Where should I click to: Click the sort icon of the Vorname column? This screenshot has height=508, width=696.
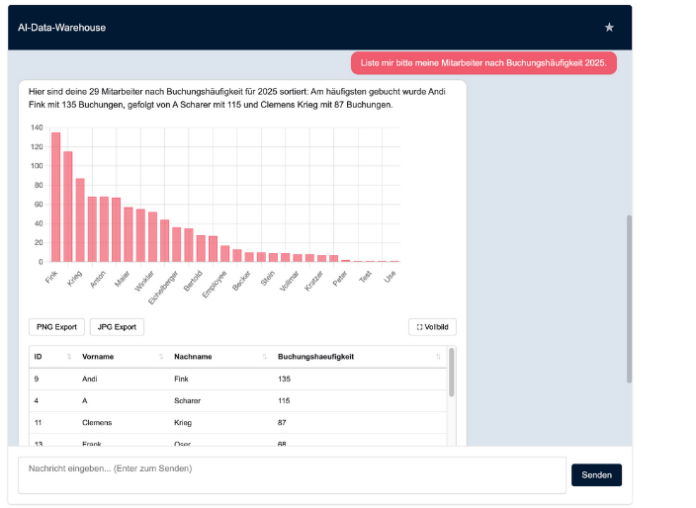click(161, 357)
